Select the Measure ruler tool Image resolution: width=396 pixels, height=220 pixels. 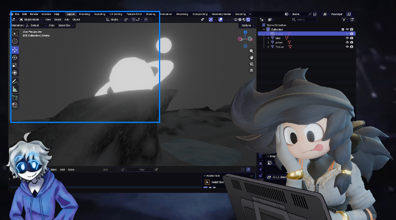pos(15,89)
